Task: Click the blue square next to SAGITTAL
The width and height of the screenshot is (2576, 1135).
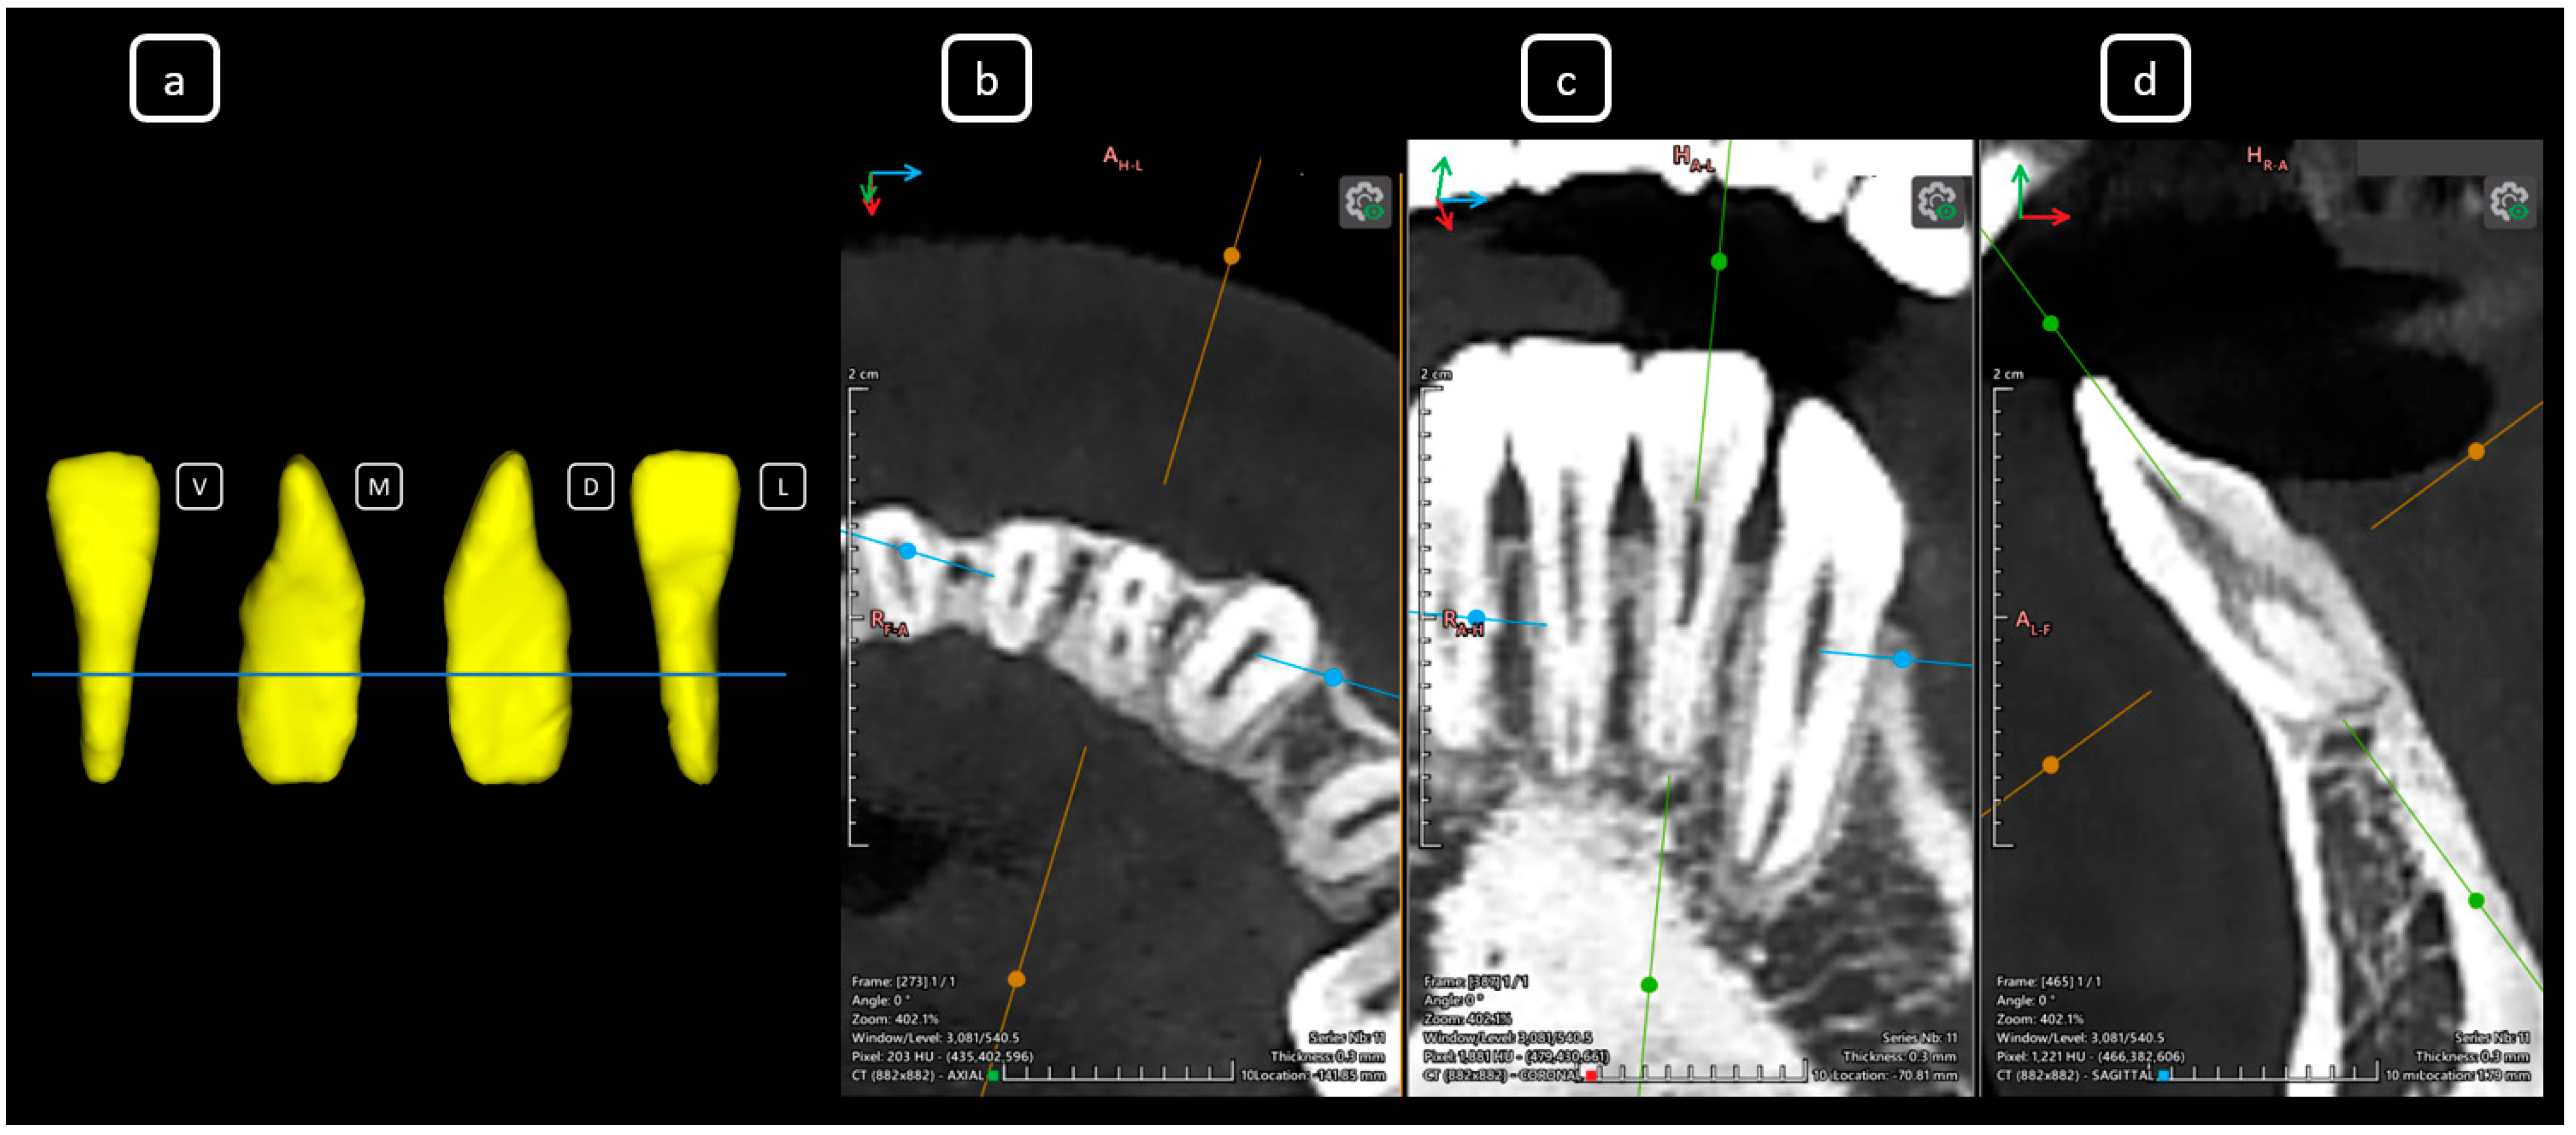Action: point(2164,1076)
